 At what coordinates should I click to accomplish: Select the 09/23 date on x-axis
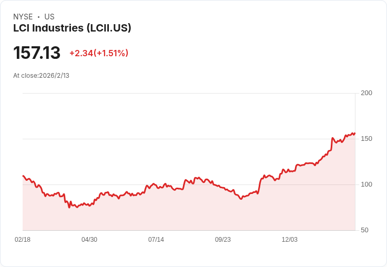point(223,240)
